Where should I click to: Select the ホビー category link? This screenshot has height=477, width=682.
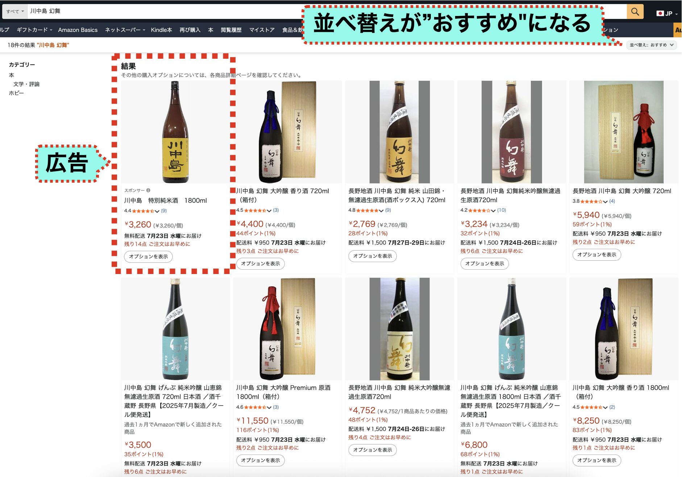tap(16, 93)
